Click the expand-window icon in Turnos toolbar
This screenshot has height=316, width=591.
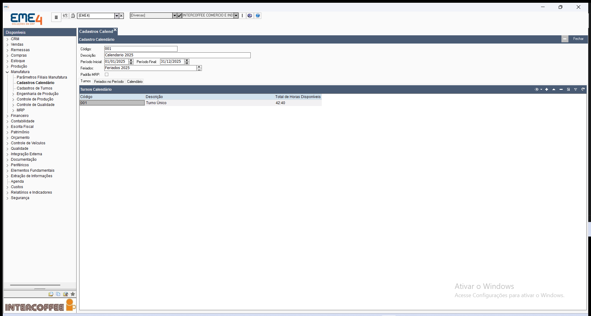568,90
